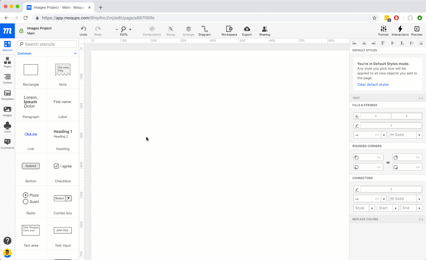This screenshot has width=426, height=260.
Task: Click the Preview button
Action: coord(416,30)
